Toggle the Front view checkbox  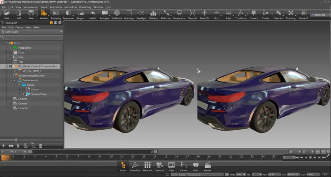(10, 53)
